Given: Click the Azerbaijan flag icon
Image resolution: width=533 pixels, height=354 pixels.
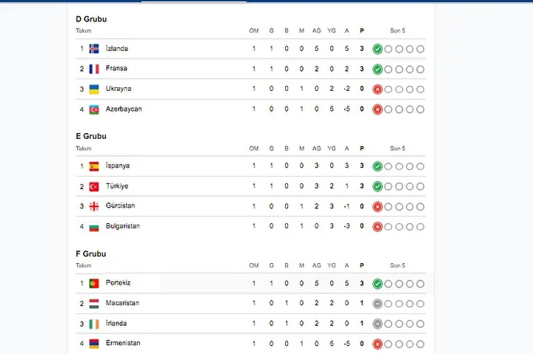Looking at the screenshot, I should coord(94,109).
